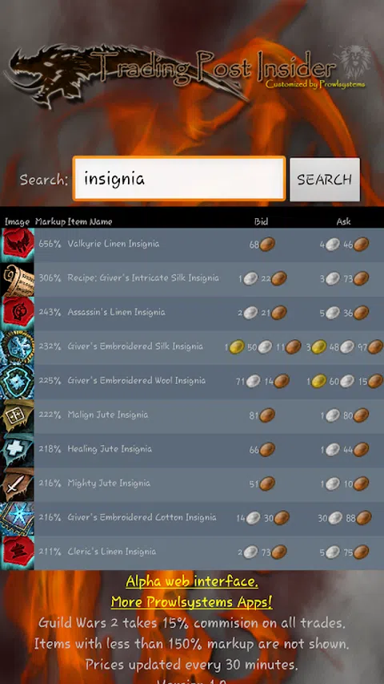The height and width of the screenshot is (684, 384).
Task: Open the Giver's Embroidered Cotton Insignia icon
Action: point(18,518)
